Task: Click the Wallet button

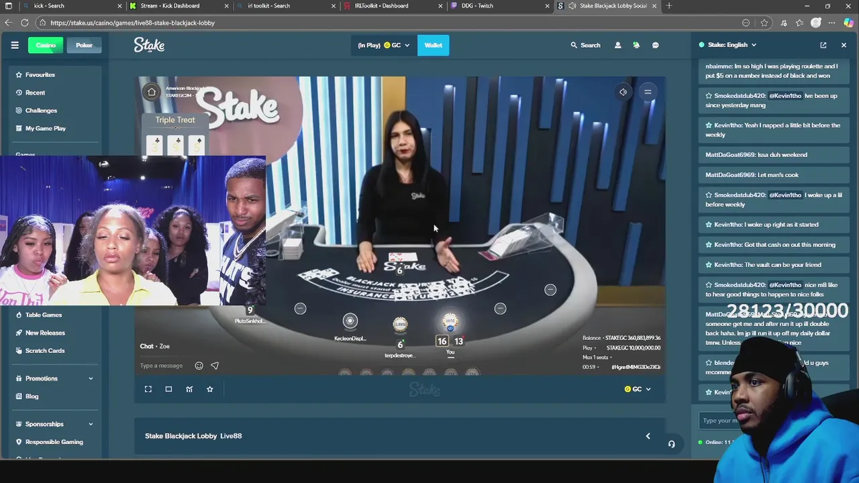Action: tap(433, 45)
